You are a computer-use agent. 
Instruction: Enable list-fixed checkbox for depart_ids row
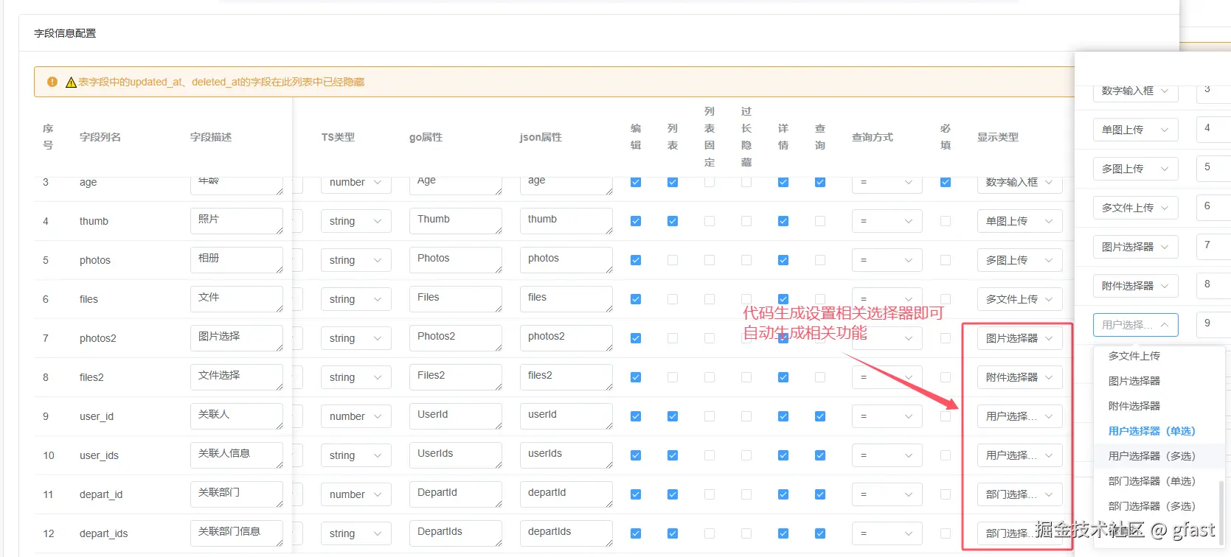point(710,533)
